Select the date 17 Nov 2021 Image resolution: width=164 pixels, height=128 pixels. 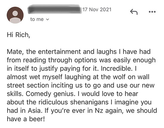[x=97, y=10]
